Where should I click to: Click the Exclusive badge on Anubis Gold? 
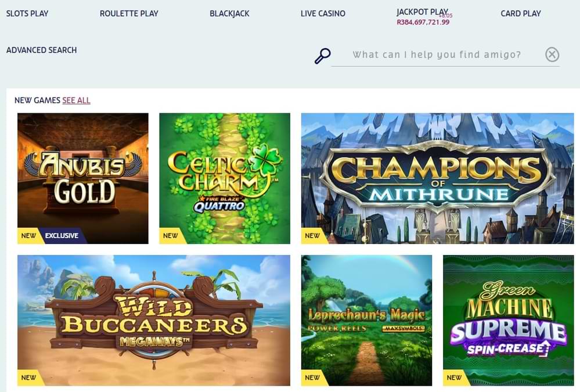(x=62, y=236)
